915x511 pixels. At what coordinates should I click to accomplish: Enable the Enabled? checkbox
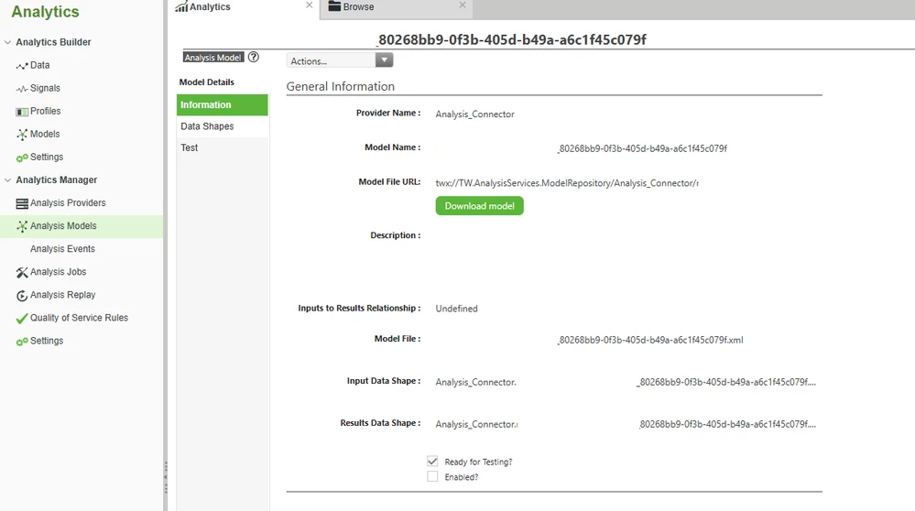pos(432,476)
